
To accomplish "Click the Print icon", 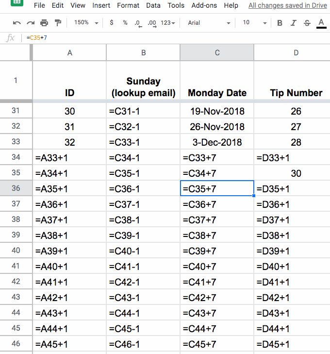I will 44,23.
